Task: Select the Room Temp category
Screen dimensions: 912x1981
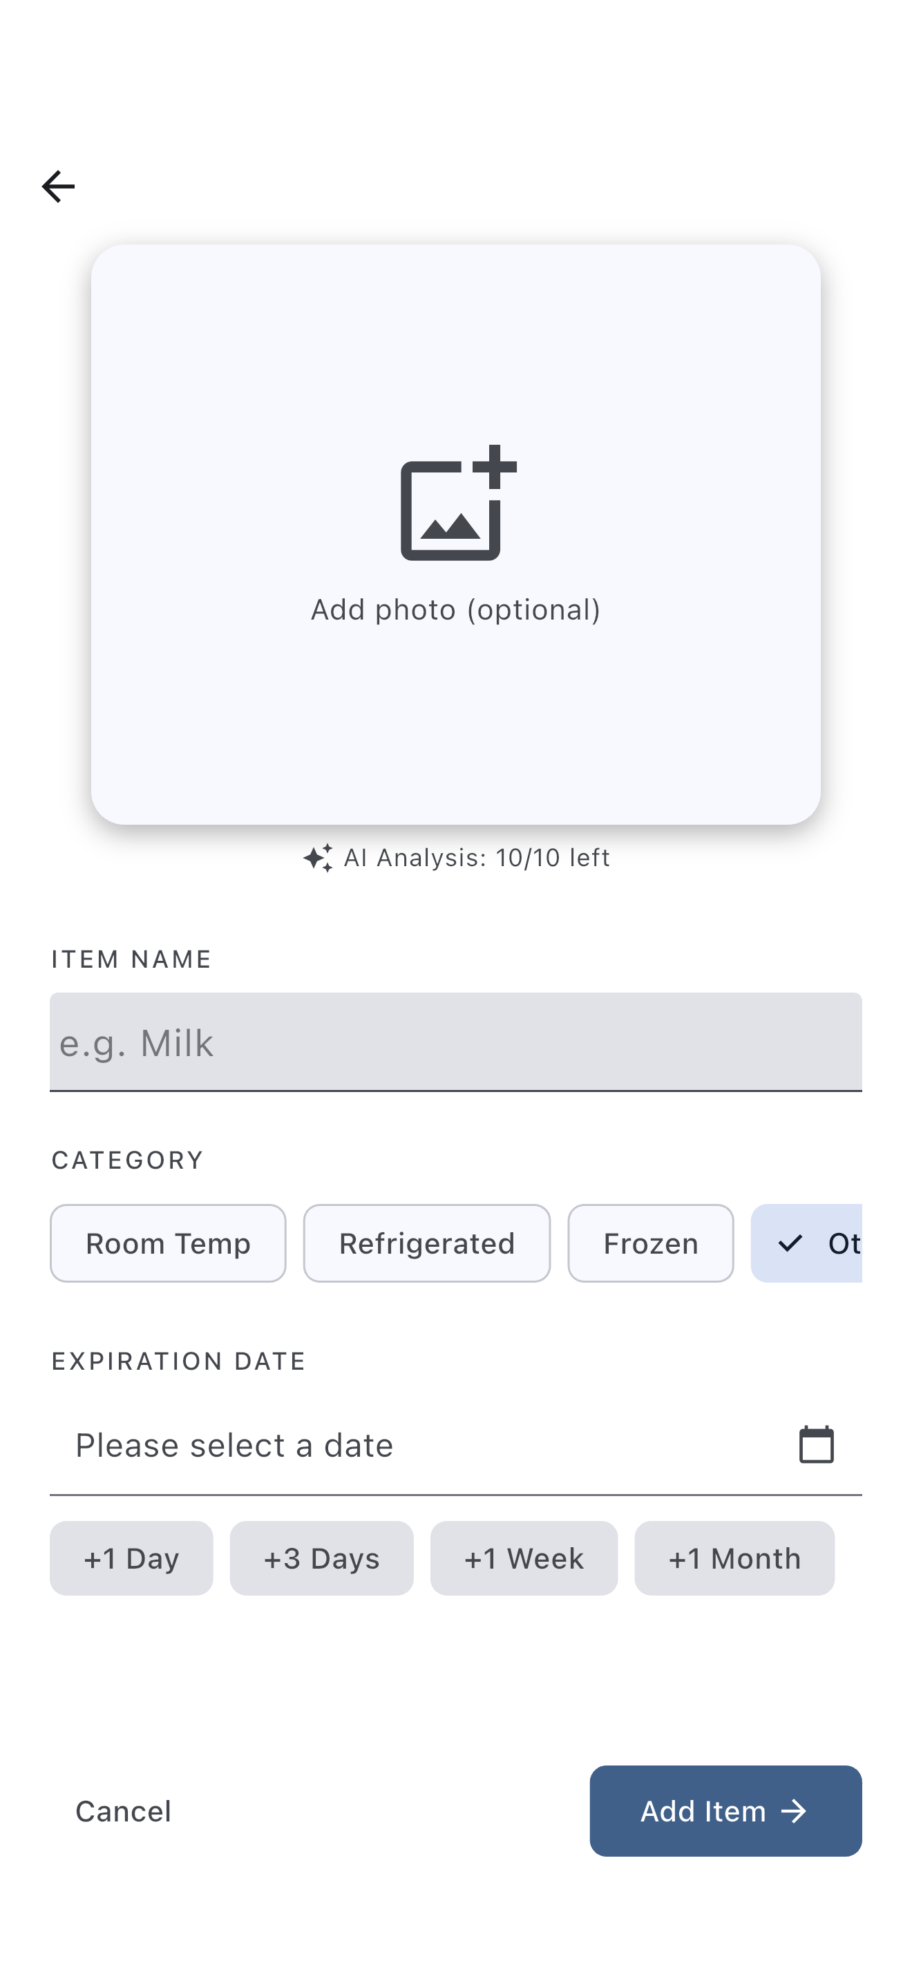Action: [x=168, y=1243]
